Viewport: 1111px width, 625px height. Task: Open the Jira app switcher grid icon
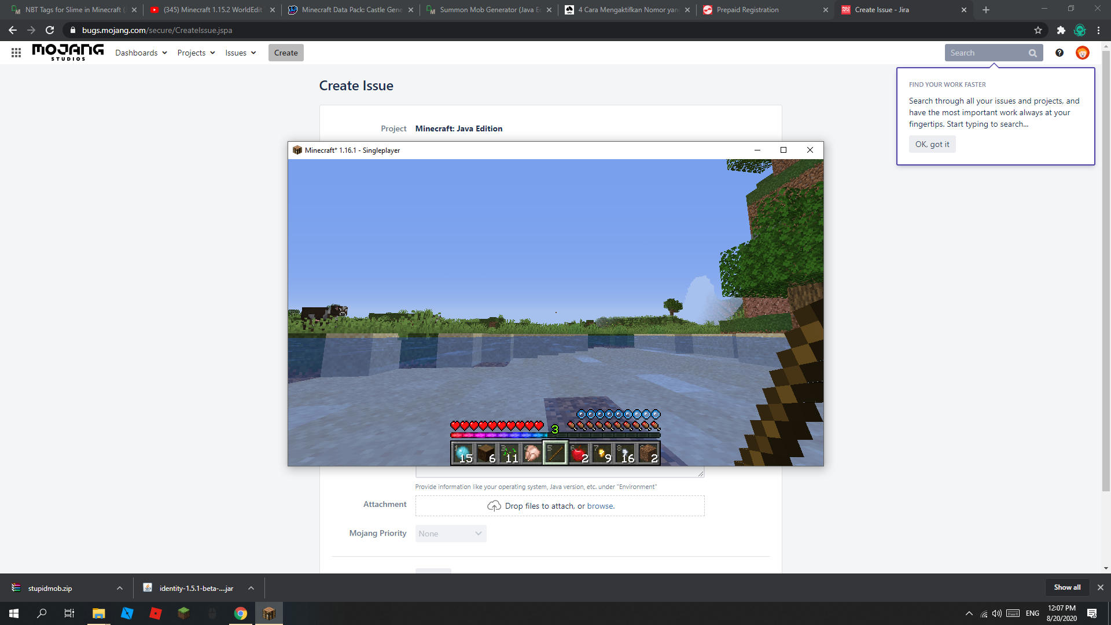tap(16, 53)
